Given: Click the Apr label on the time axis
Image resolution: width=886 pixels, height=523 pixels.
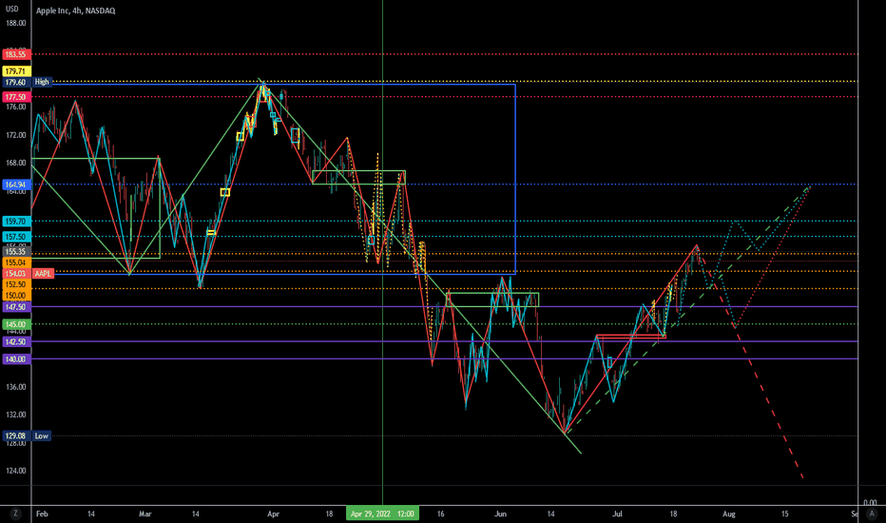Looking at the screenshot, I should (274, 513).
